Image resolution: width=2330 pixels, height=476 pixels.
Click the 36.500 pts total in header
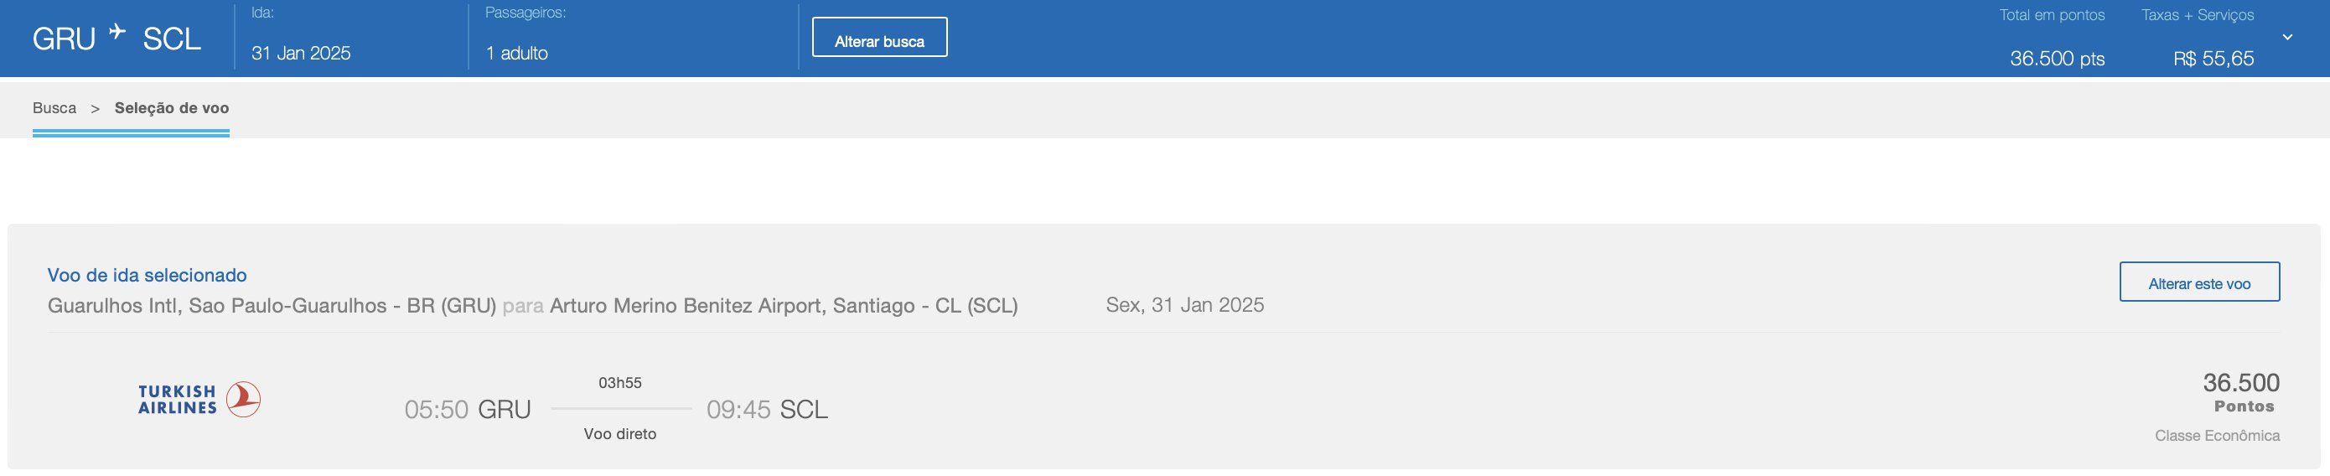click(x=2057, y=59)
